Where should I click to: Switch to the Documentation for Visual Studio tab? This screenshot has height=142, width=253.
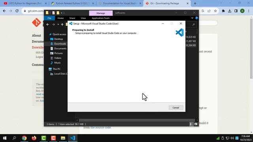120,4
